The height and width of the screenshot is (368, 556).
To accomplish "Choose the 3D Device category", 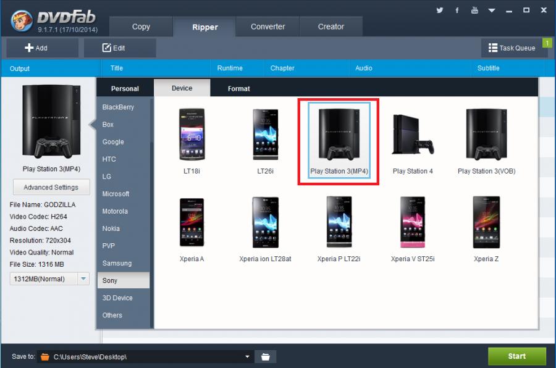I will click(x=117, y=298).
